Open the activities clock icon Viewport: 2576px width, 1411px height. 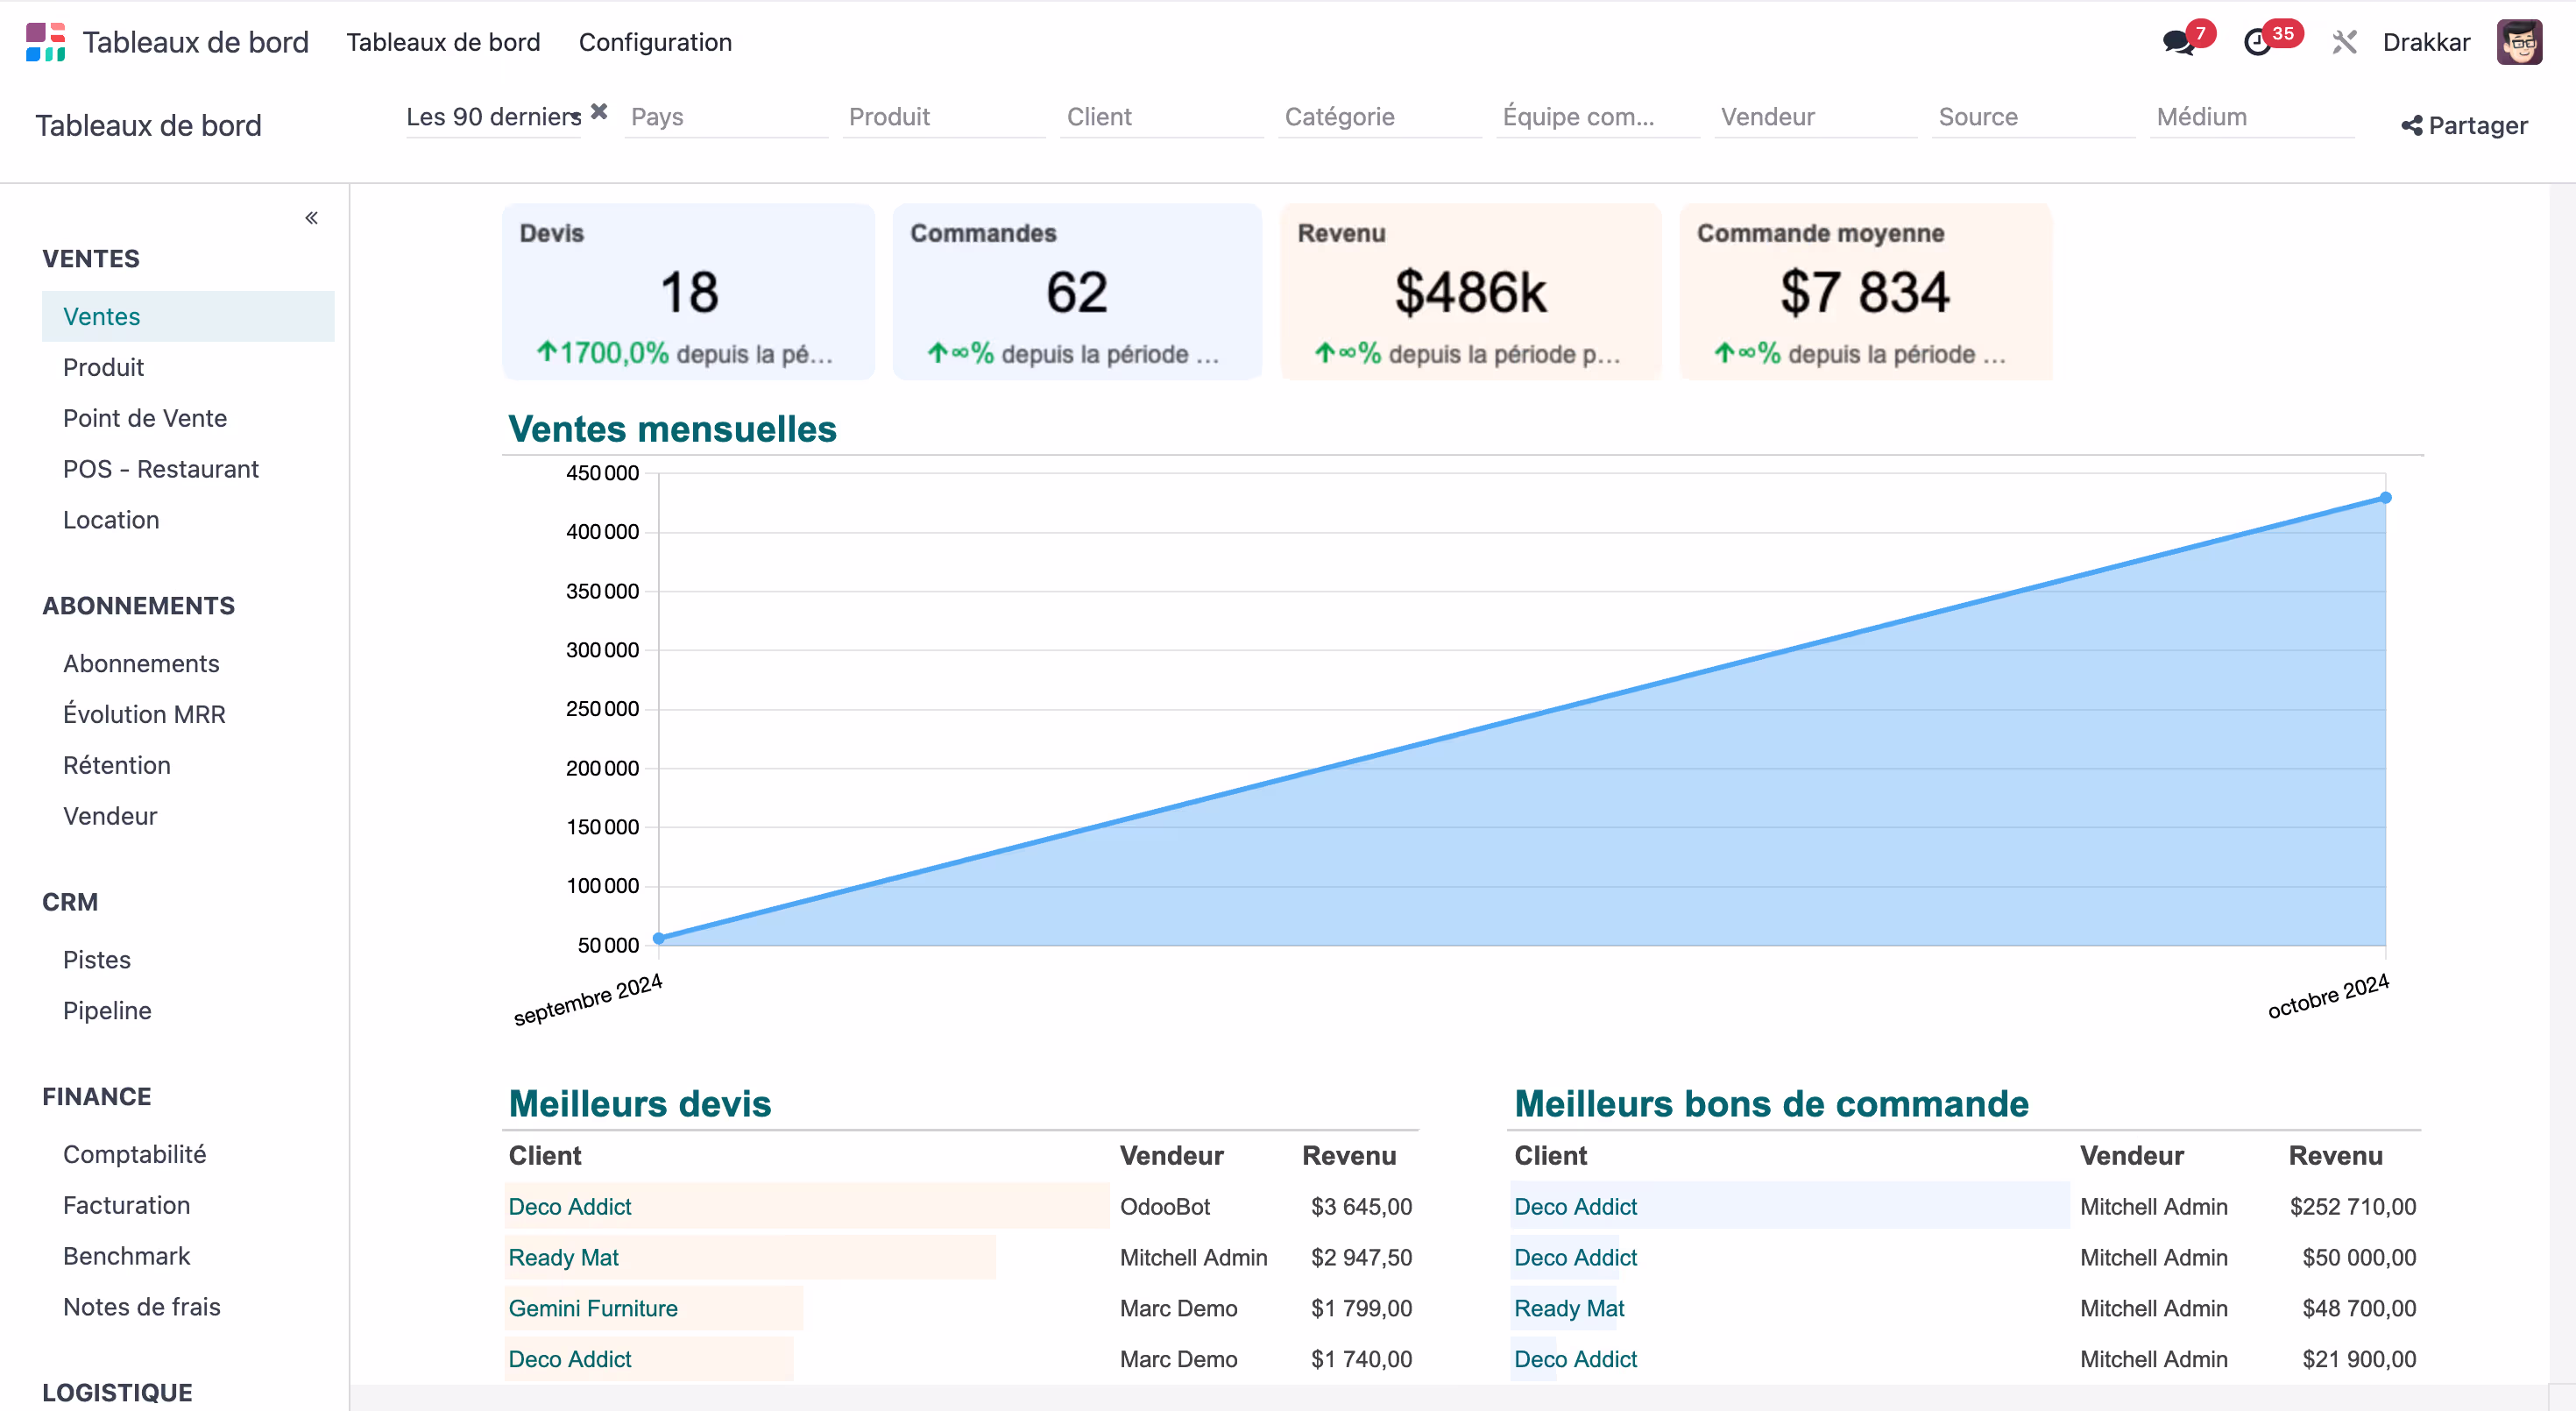[x=2257, y=42]
